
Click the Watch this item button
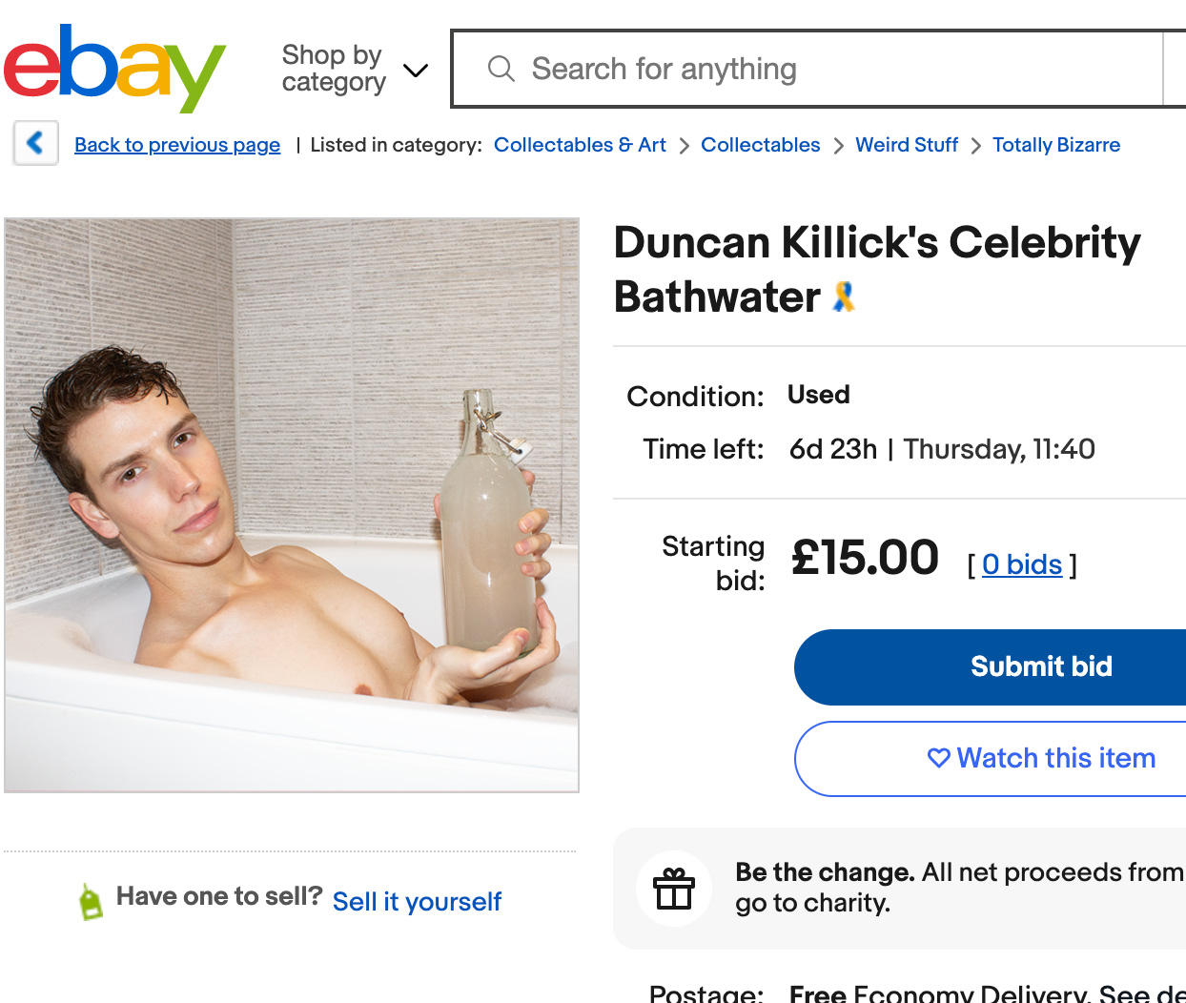(991, 758)
